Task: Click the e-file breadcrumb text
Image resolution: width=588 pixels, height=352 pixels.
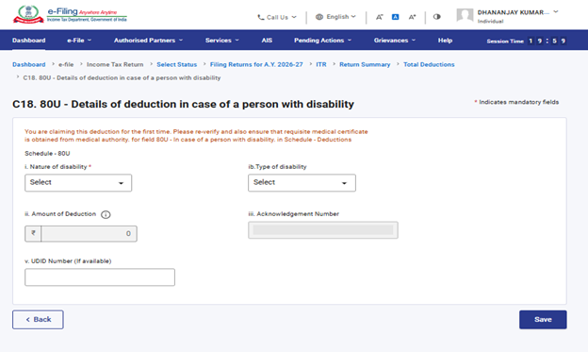Action: [x=66, y=64]
